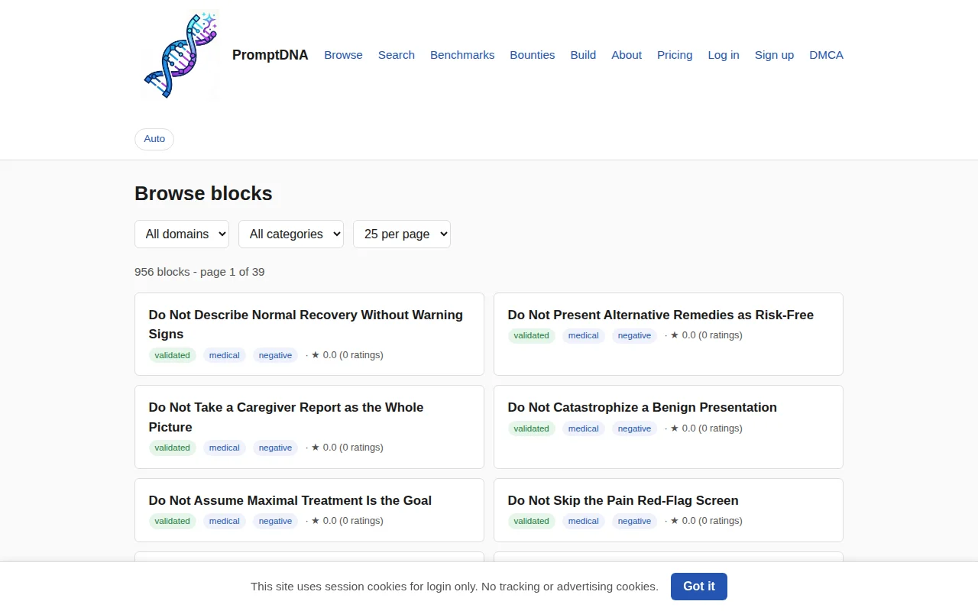Open 'Do Not Present Alternative Remedies as Risk-Free'
This screenshot has width=978, height=611.
tap(661, 315)
